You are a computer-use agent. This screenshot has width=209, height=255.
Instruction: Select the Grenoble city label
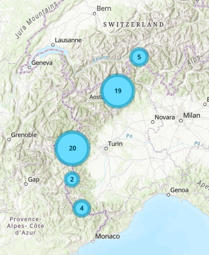[x=24, y=135]
